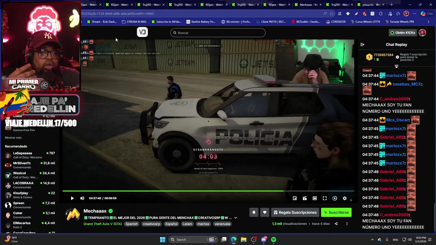Open Starlink Battery bookmark
The height and width of the screenshot is (245, 436).
pyautogui.click(x=201, y=22)
